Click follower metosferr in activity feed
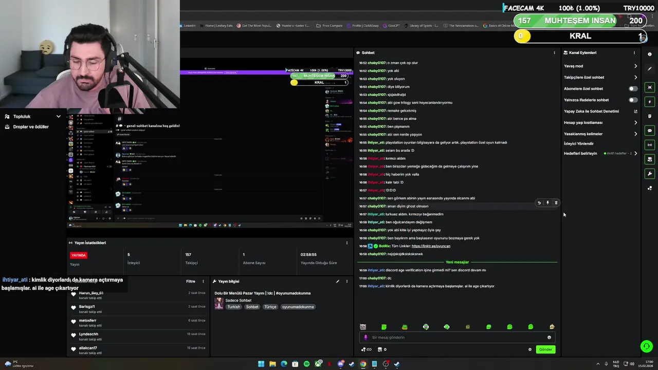The image size is (658, 370). [x=88, y=320]
